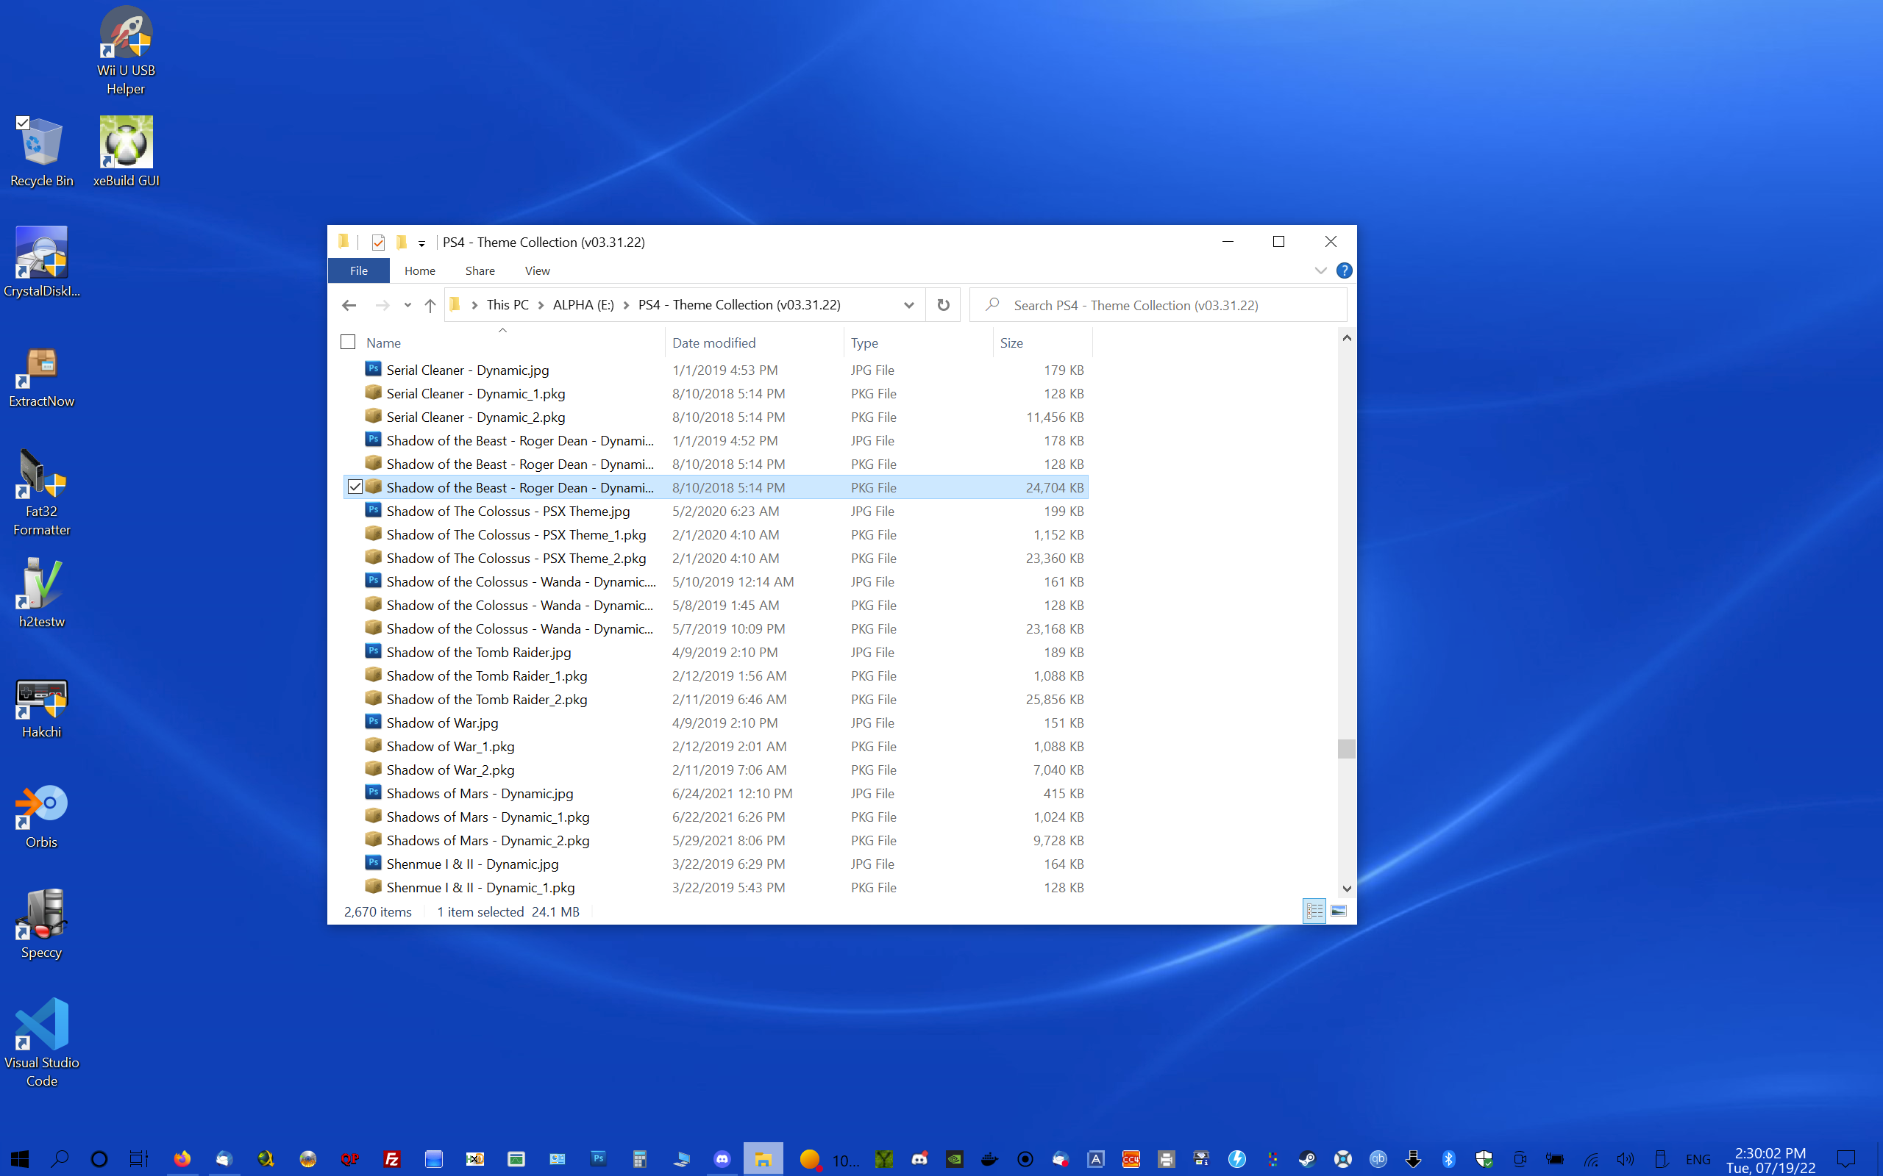Open the Recycle Bin icon
This screenshot has height=1176, width=1883.
coord(41,152)
